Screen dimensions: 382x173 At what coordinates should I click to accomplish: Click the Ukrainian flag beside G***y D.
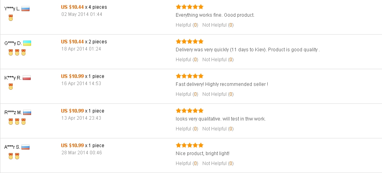[x=27, y=43]
